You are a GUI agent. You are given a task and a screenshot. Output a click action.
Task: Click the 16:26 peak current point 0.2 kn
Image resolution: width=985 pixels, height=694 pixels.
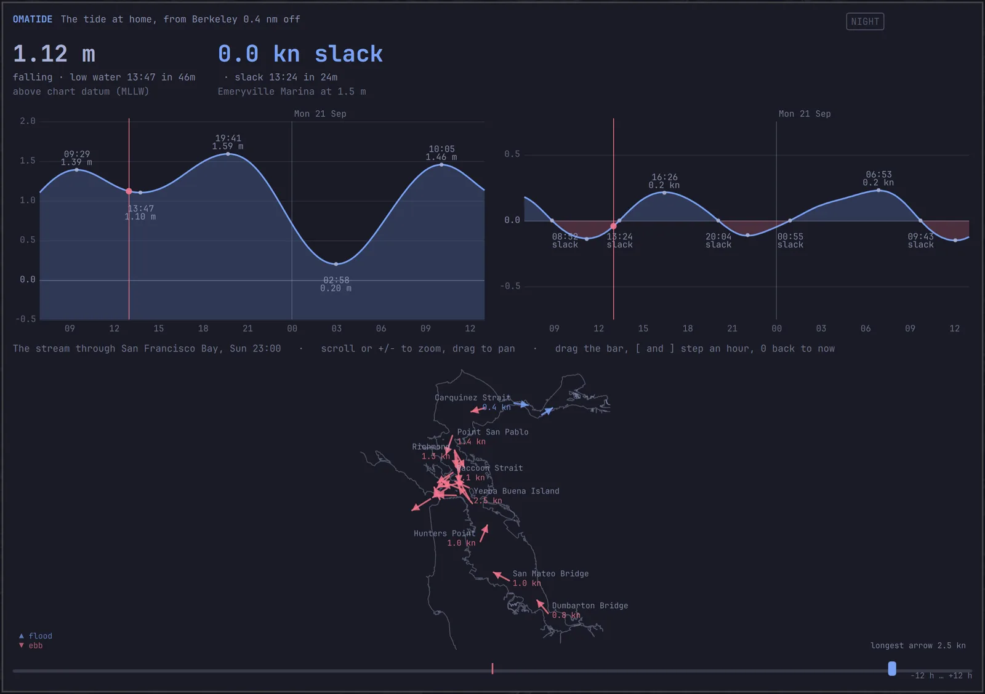point(664,193)
